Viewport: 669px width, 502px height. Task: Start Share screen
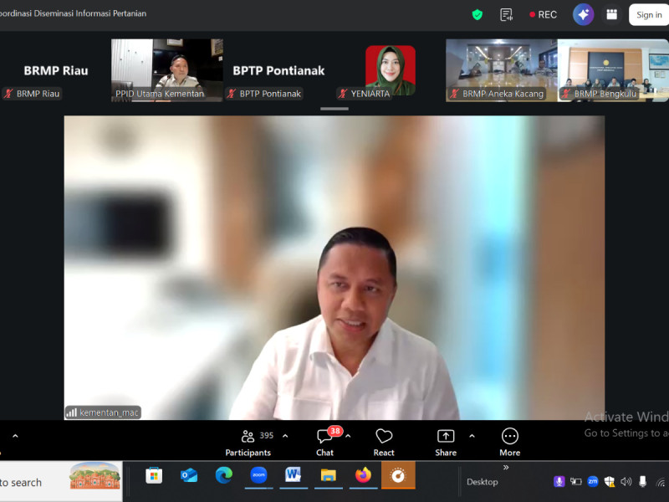coord(446,443)
